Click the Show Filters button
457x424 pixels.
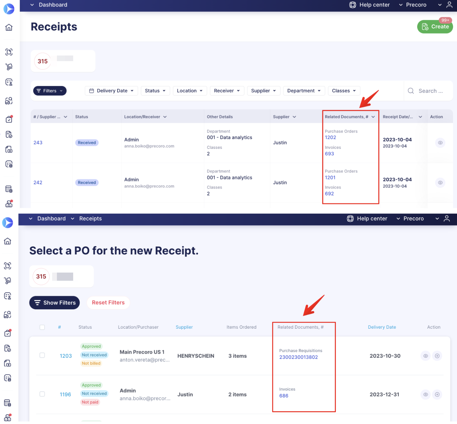[54, 303]
